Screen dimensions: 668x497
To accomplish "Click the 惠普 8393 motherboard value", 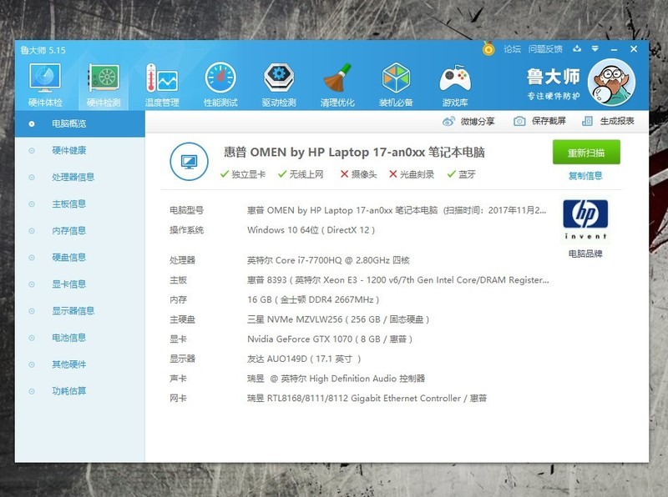I will point(398,280).
